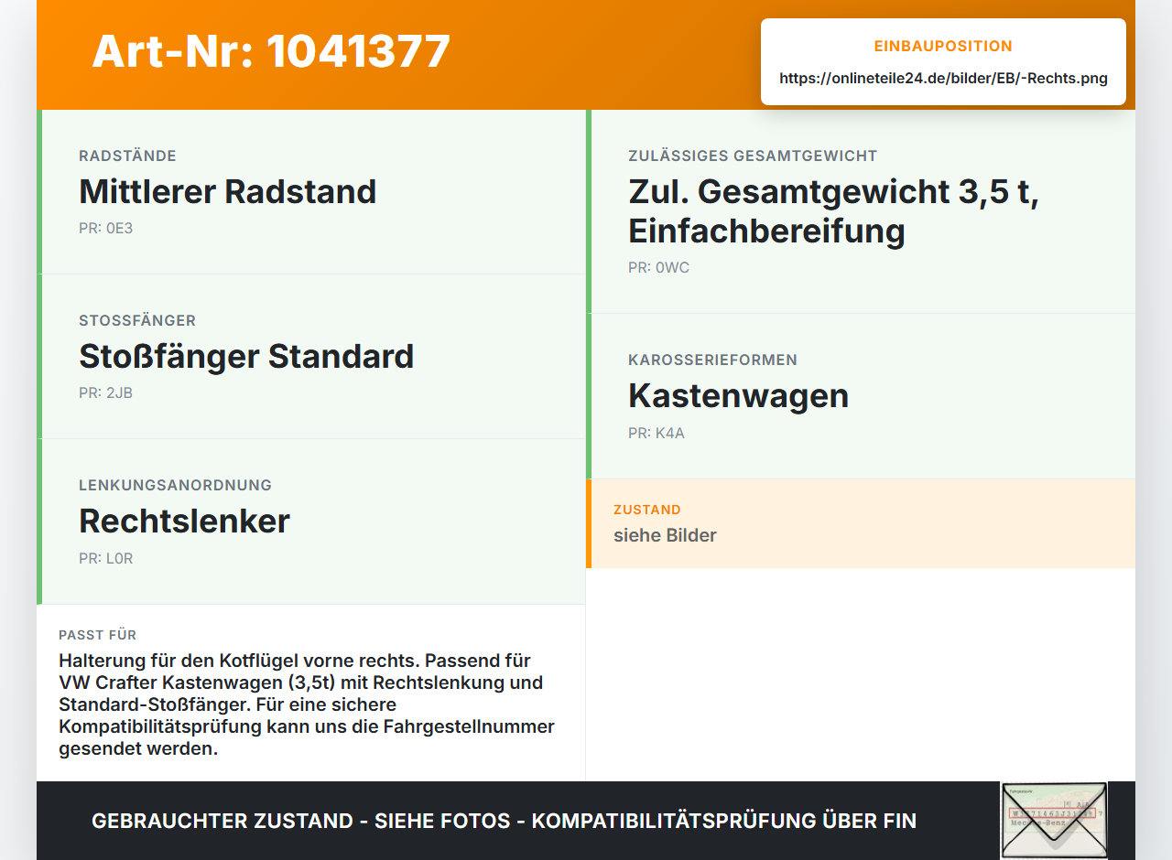The width and height of the screenshot is (1172, 860).
Task: Select the Zul. Gesamtgewicht 3,5 t value
Action: click(x=833, y=210)
